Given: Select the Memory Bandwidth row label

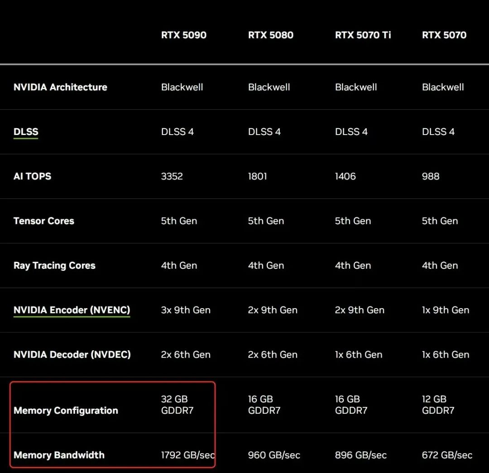Looking at the screenshot, I should point(59,455).
